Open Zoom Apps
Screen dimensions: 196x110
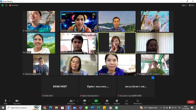click(x=127, y=102)
